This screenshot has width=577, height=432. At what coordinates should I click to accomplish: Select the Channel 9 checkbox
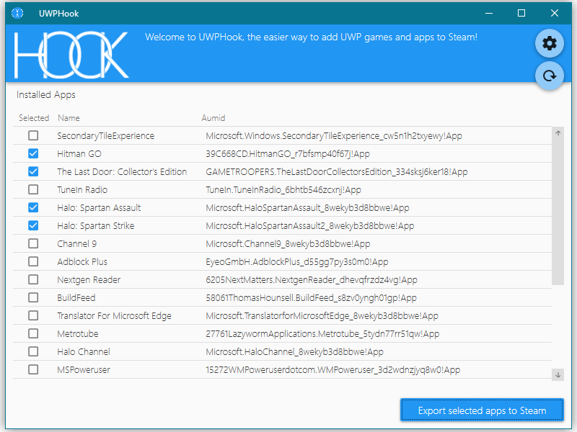click(33, 243)
